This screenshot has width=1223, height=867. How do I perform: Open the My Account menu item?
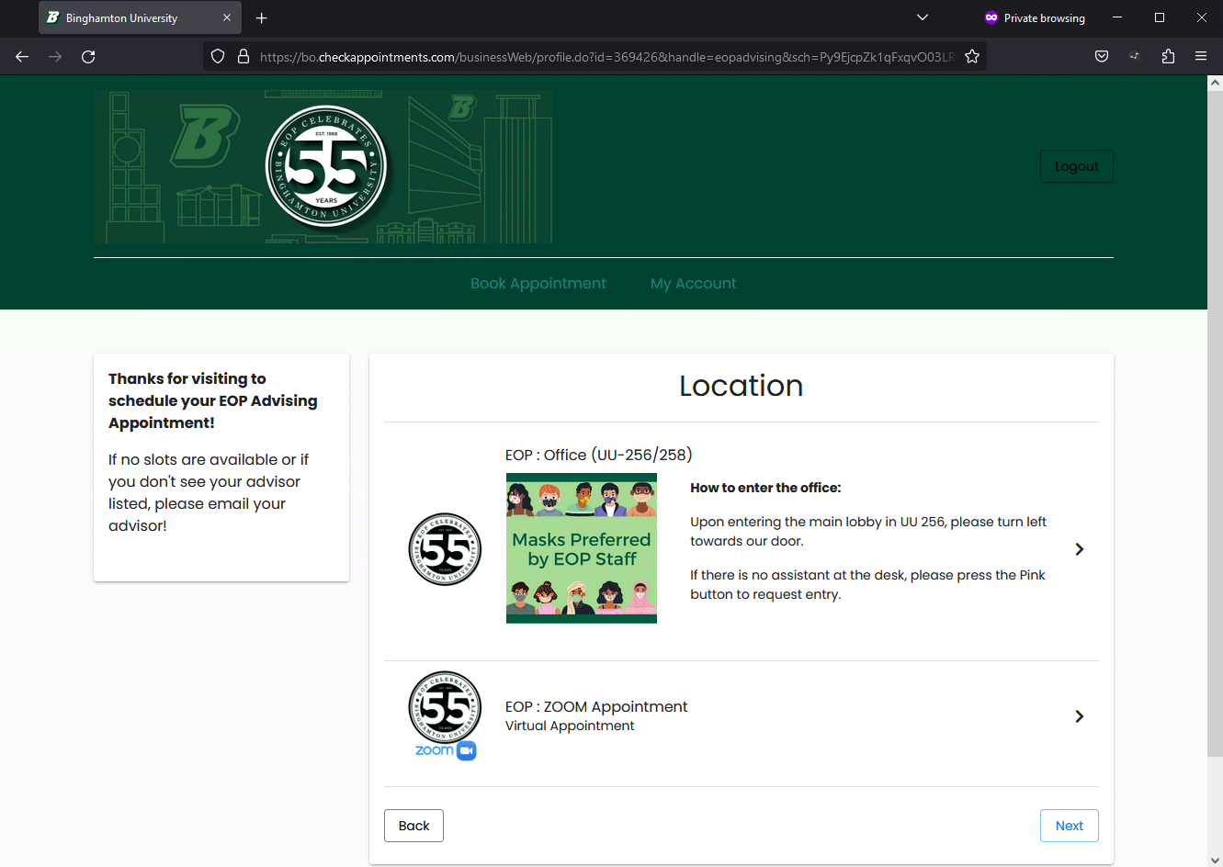pyautogui.click(x=693, y=284)
